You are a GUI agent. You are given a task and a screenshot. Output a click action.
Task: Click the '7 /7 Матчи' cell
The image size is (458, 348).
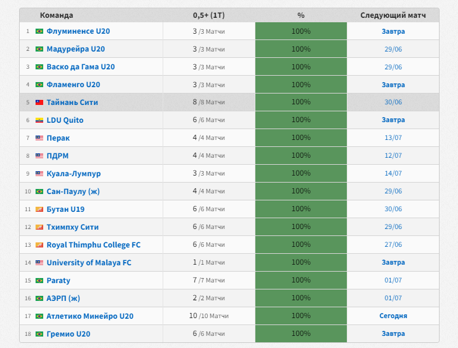[x=209, y=280]
